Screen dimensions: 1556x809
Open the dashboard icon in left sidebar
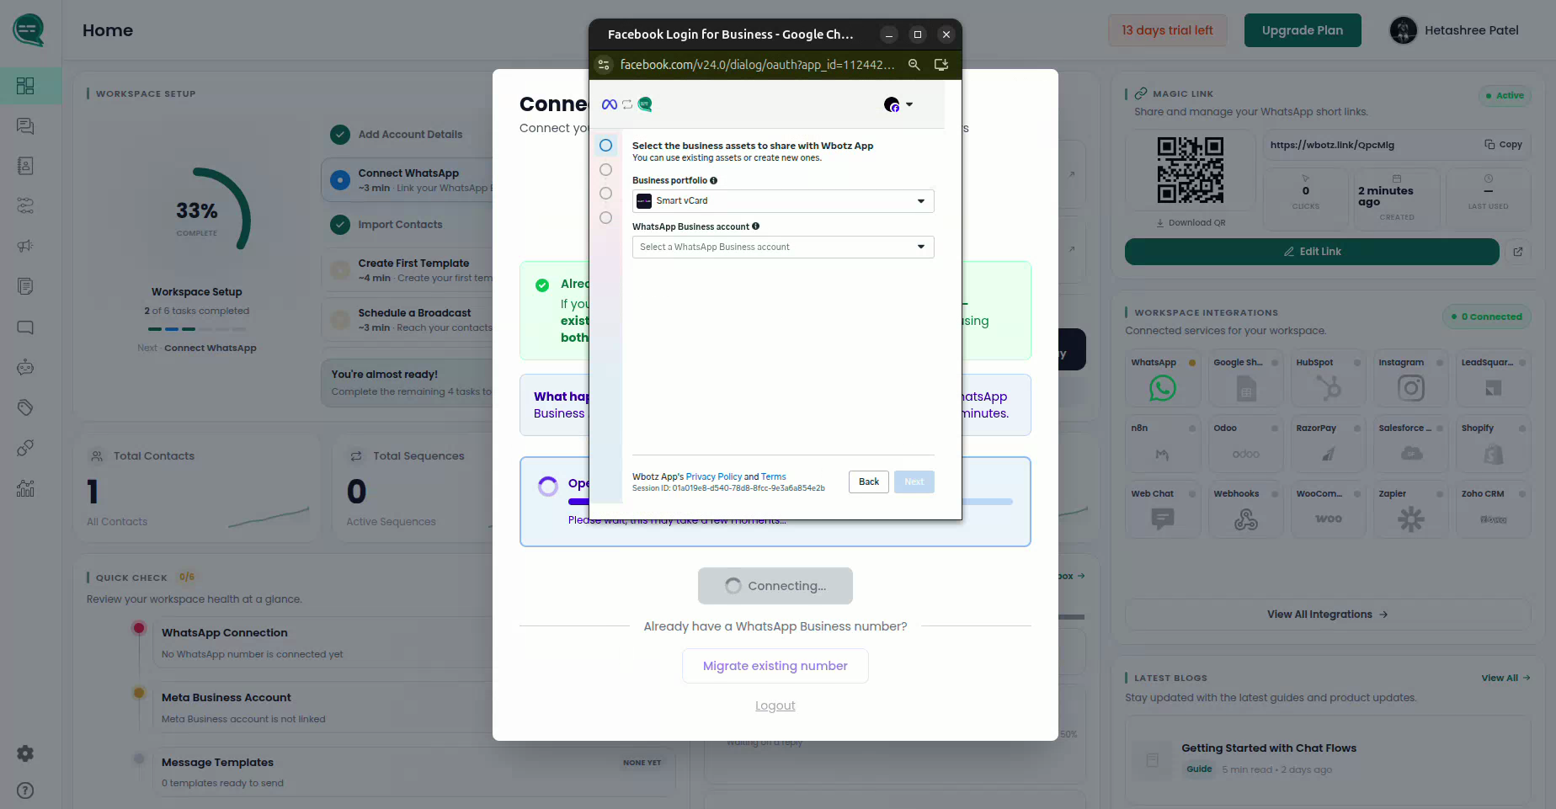pyautogui.click(x=25, y=86)
